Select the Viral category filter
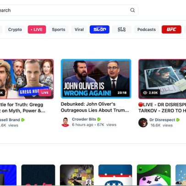Screen dimensions: 186x186 [79, 29]
